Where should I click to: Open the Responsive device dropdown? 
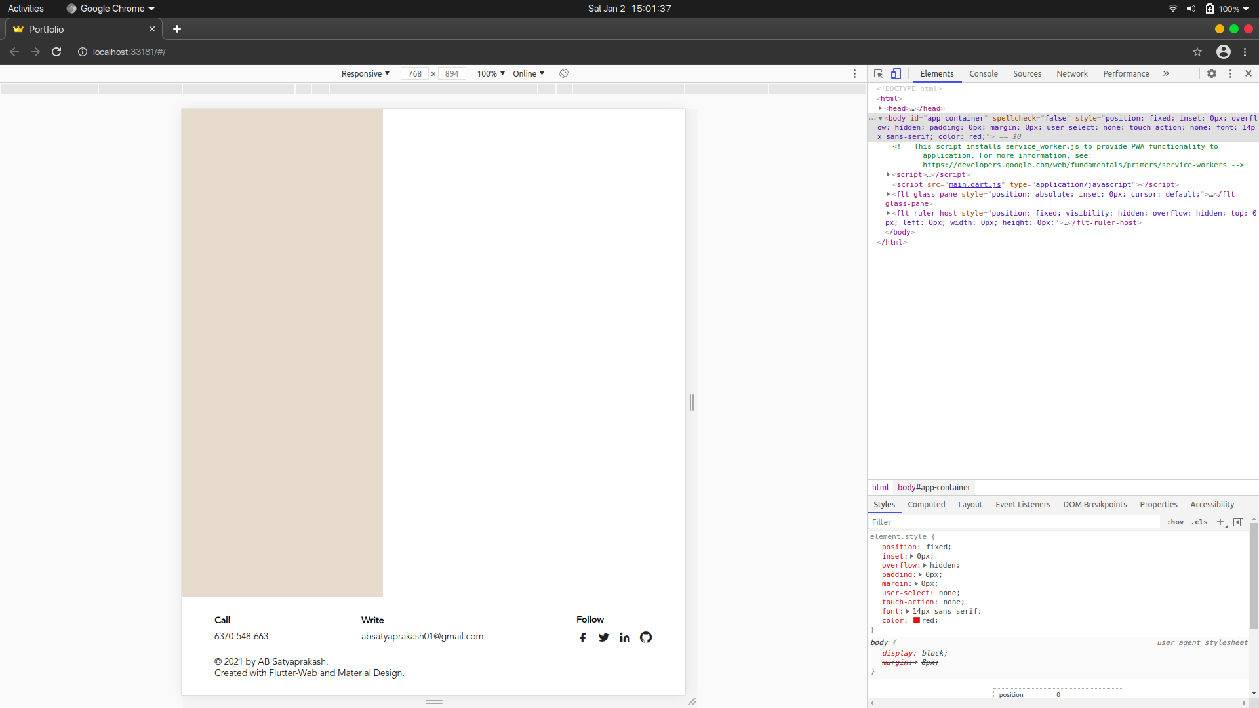365,73
